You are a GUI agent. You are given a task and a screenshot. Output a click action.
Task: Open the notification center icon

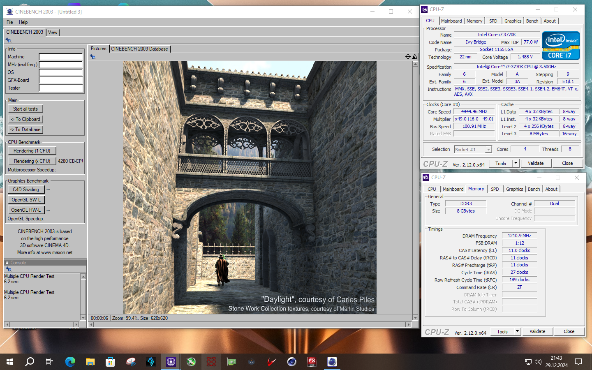(x=578, y=362)
